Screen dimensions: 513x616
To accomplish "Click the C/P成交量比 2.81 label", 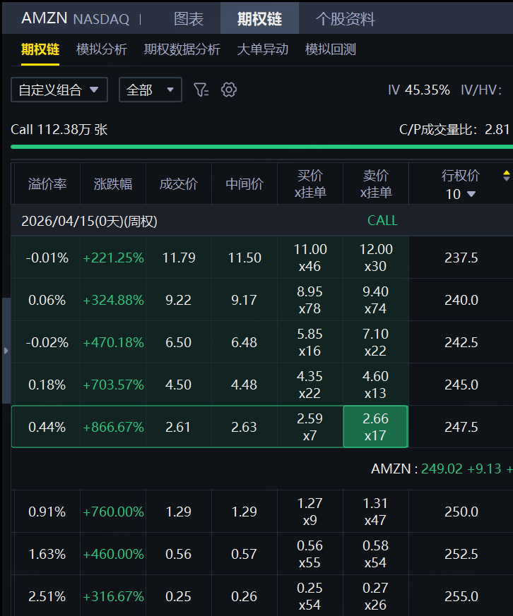I will click(454, 129).
